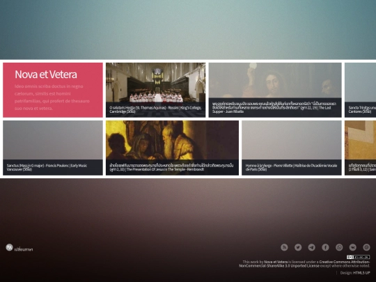The height and width of the screenshot is (282, 376).
Task: Open the Nova et Vetera title heading
Action: click(x=46, y=75)
